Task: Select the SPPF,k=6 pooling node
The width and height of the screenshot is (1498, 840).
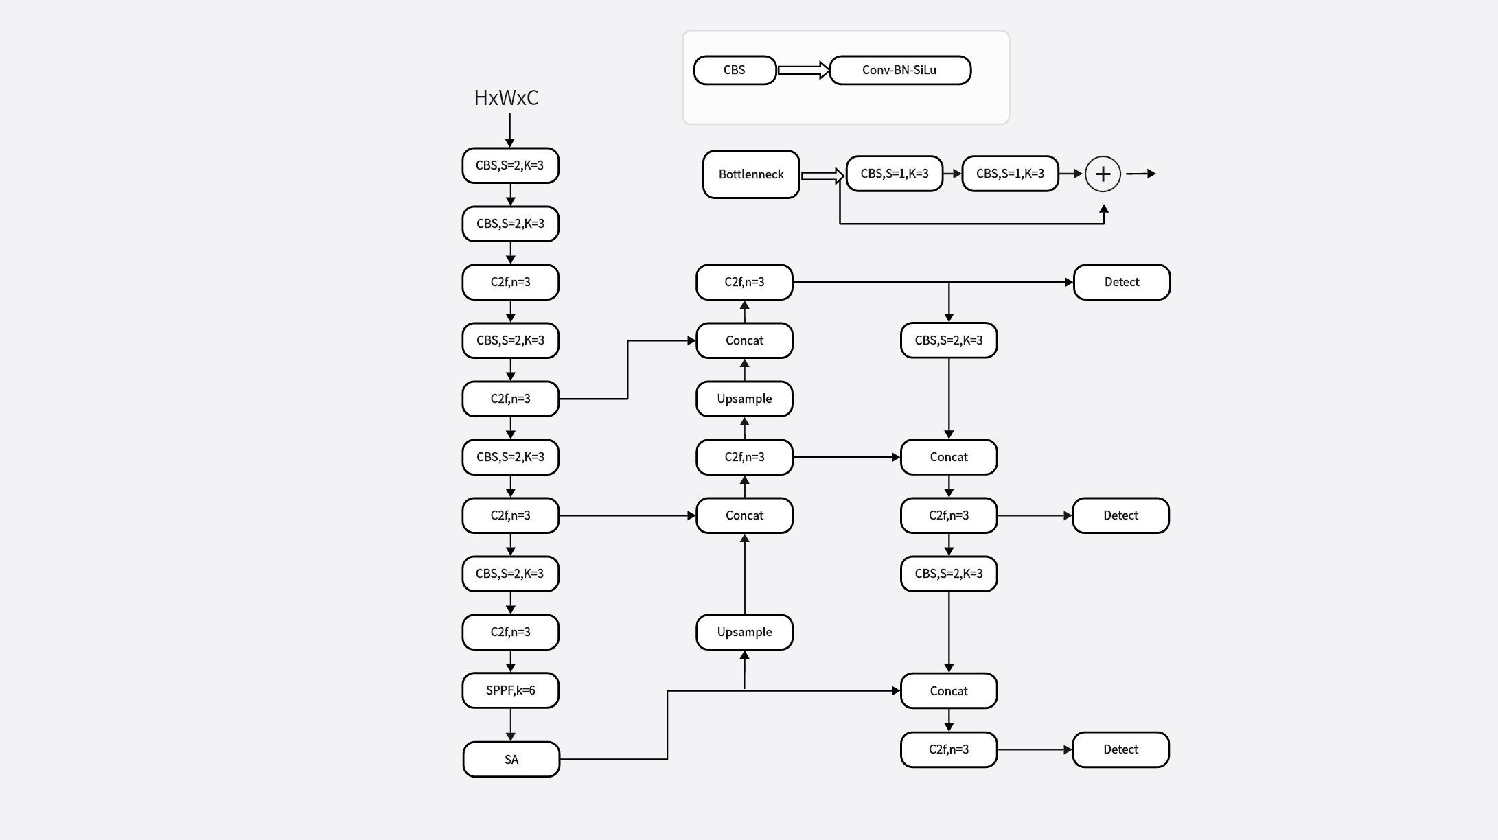Action: pos(497,690)
